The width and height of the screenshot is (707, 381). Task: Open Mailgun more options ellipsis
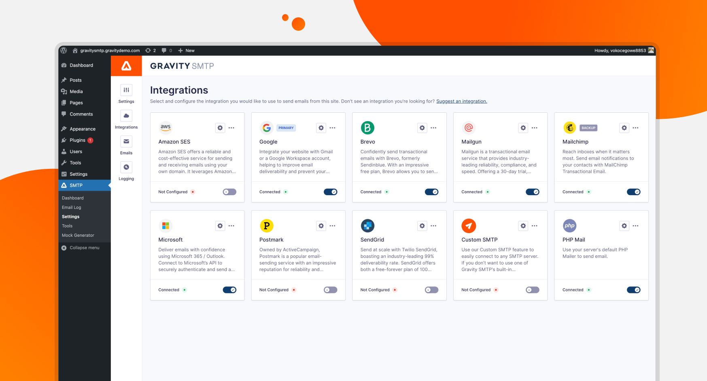click(x=535, y=128)
